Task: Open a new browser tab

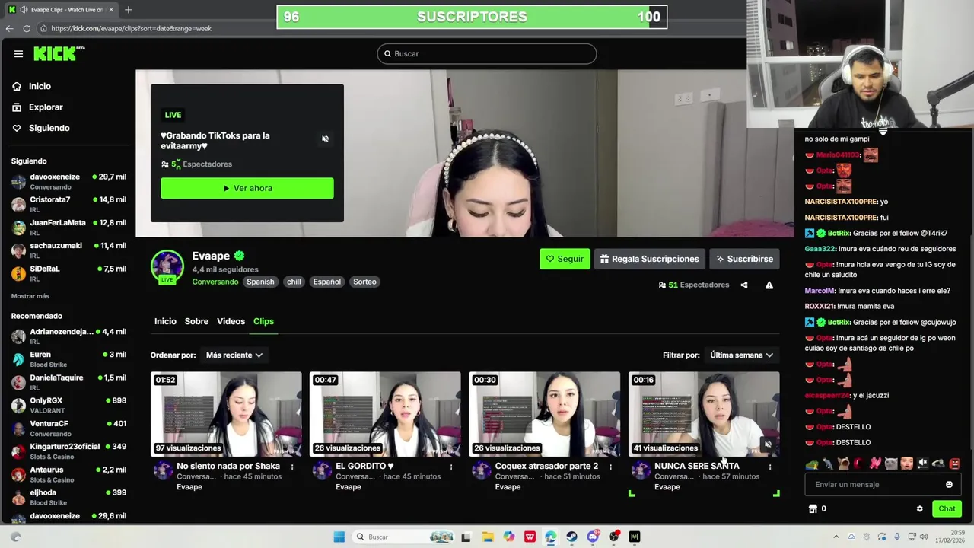Action: [128, 10]
